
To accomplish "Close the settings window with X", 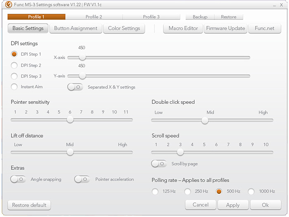I will click(282, 5).
